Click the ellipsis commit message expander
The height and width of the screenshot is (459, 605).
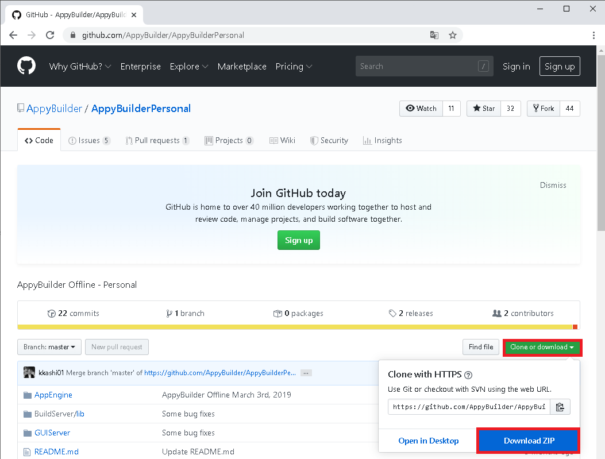pyautogui.click(x=306, y=373)
